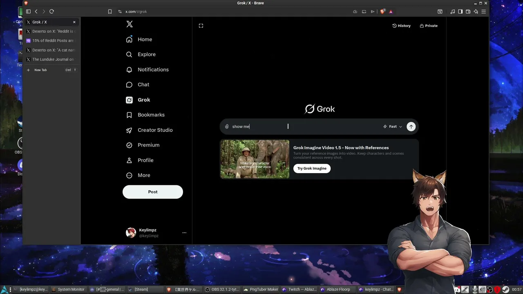Open the application launcher in taskbar

pyautogui.click(x=4, y=290)
